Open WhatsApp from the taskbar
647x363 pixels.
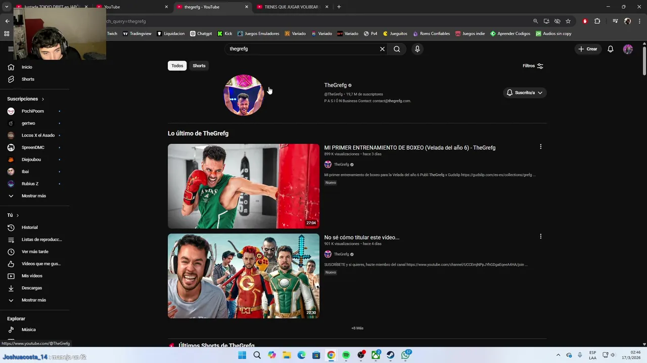[x=406, y=355]
